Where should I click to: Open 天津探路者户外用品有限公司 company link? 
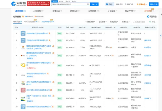37,33
